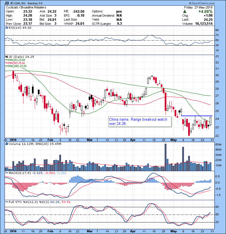Click the Low value 23.18

(28, 19)
